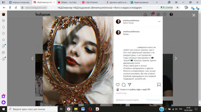The height and width of the screenshot is (112, 201).
Task: Close the post overlay with X
Action: pyautogui.click(x=194, y=15)
